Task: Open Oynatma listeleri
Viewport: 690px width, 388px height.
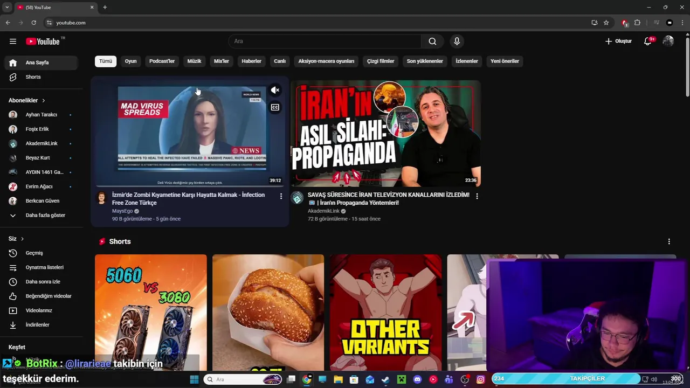Action: pos(41,267)
